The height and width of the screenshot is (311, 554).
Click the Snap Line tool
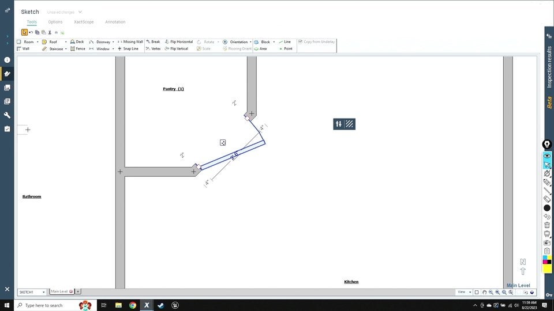tap(128, 49)
